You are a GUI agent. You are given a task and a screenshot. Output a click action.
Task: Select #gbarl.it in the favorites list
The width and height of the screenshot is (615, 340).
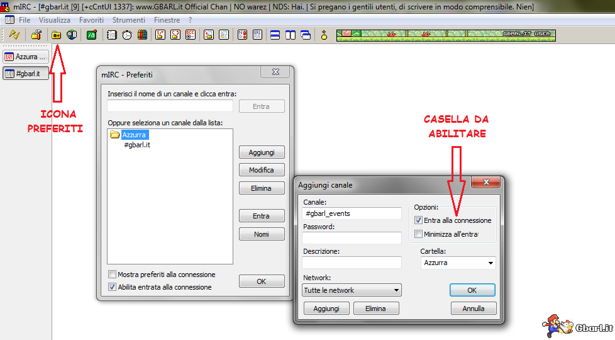point(137,145)
